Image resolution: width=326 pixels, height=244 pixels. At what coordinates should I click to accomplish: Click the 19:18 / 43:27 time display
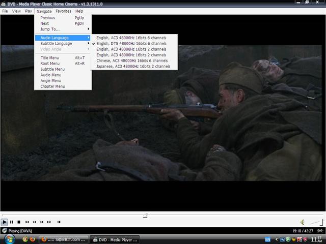tap(303, 231)
